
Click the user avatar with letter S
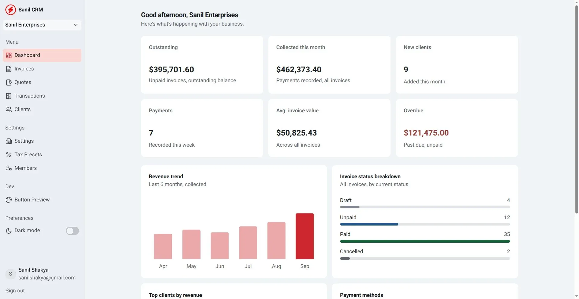point(11,274)
